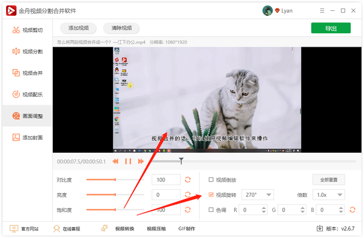
Task: Click the version download icon
Action: pyautogui.click(x=320, y=228)
